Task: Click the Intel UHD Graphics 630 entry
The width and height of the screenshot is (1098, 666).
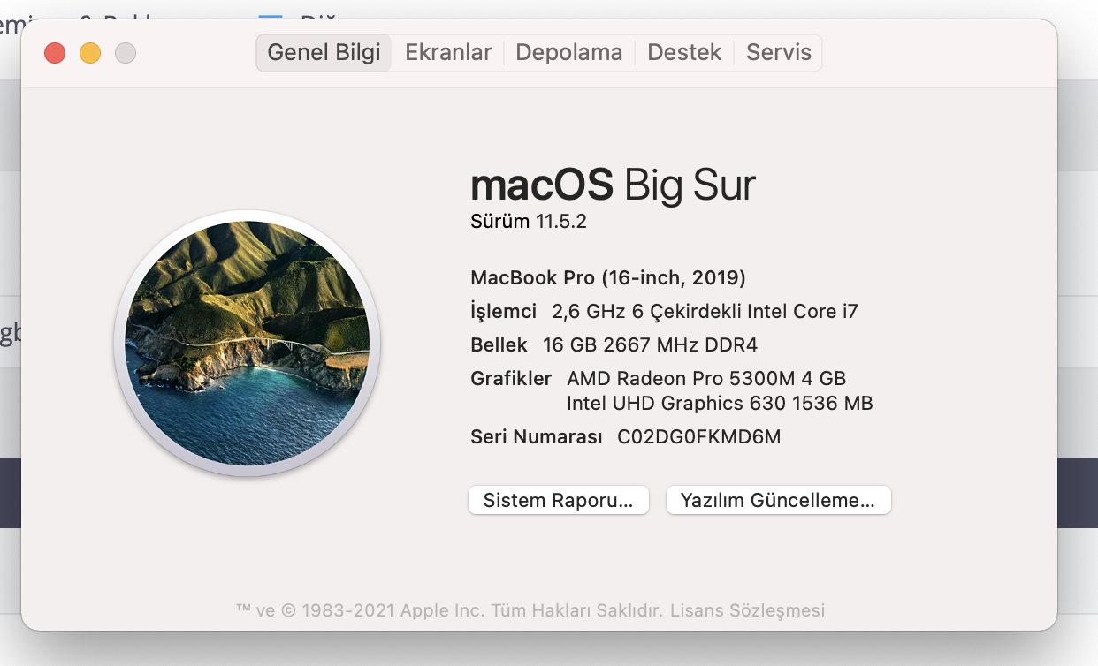Action: click(x=720, y=404)
